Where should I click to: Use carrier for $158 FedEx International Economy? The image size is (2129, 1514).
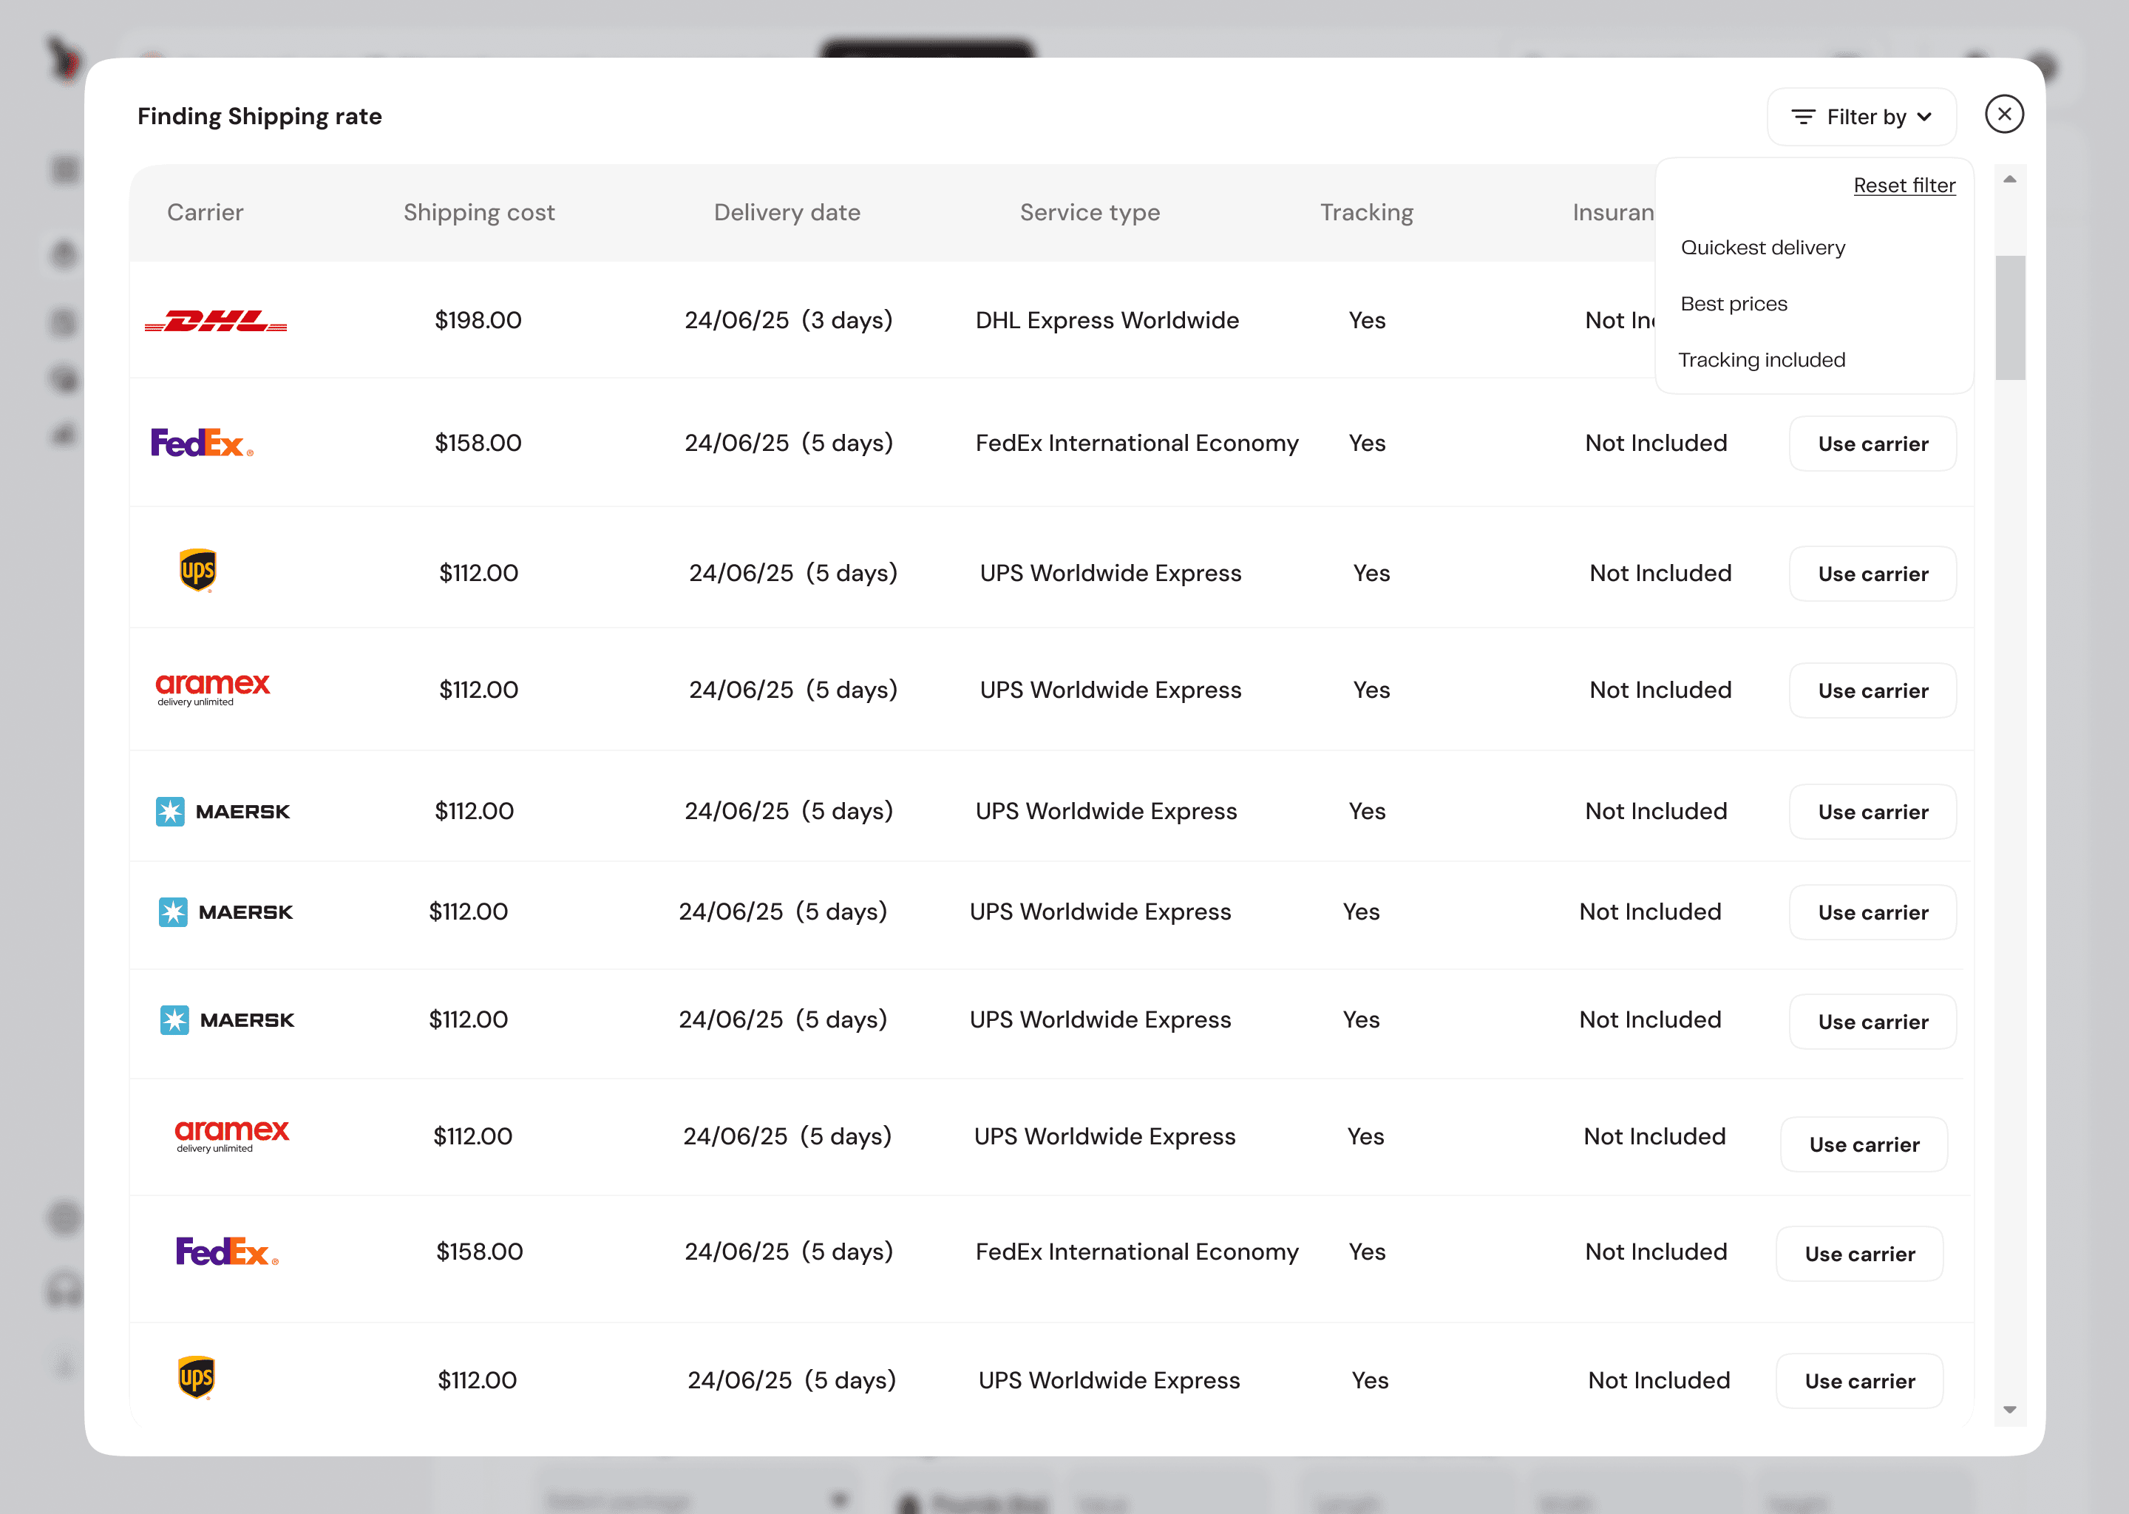[x=1872, y=444]
